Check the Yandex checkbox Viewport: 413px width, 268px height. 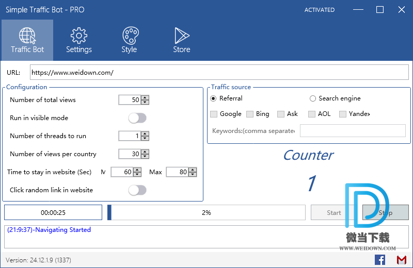point(343,114)
